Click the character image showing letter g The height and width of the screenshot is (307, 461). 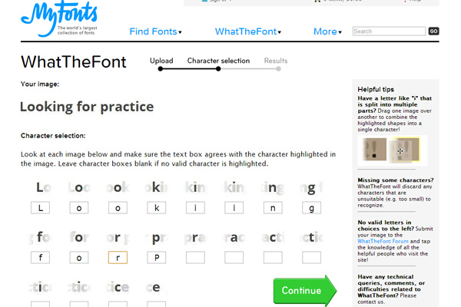(312, 188)
